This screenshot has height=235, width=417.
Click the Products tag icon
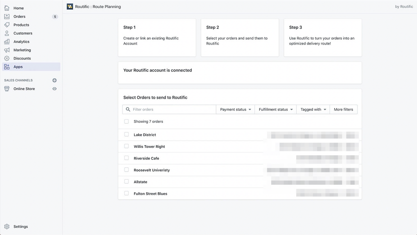7,25
